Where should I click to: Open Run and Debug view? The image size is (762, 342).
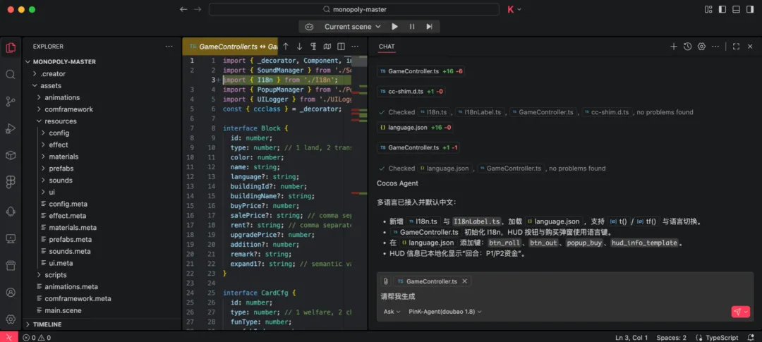[x=11, y=128]
